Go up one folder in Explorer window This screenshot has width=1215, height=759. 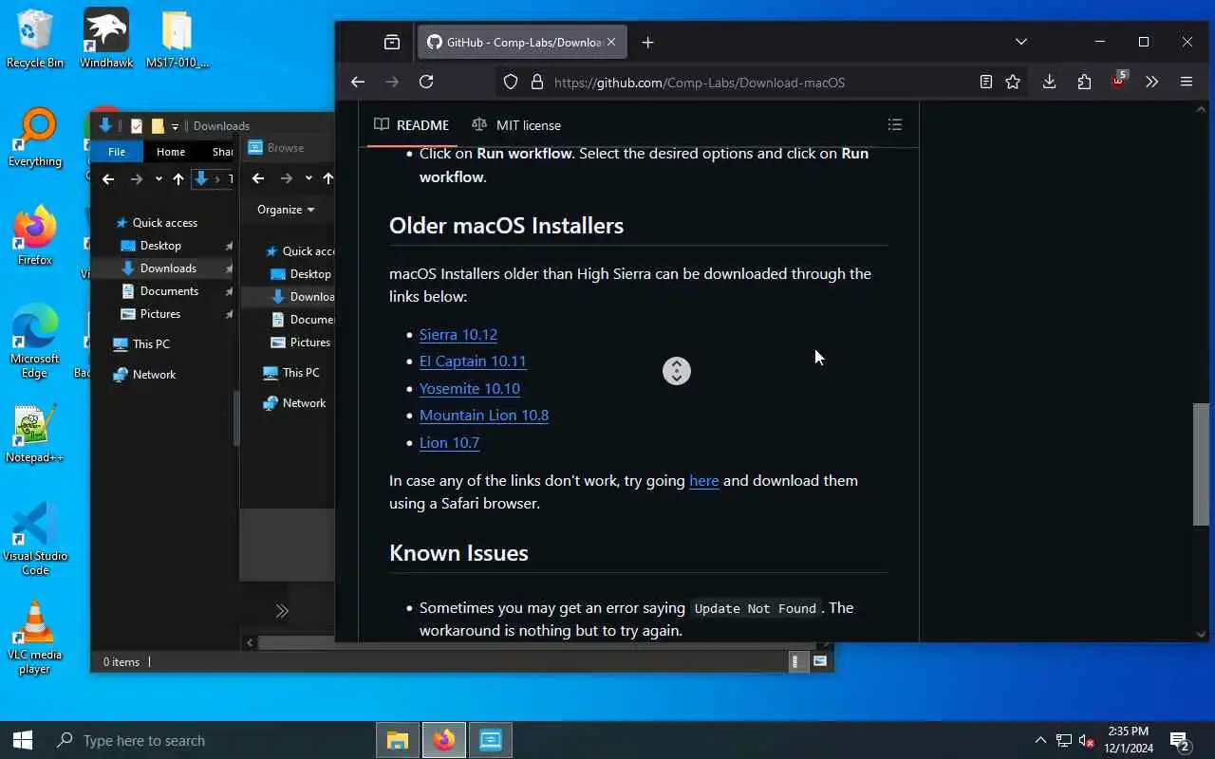tap(178, 179)
